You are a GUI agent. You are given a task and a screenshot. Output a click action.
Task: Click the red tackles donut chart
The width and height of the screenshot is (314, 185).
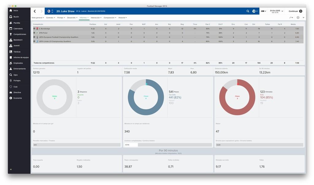click(237, 97)
